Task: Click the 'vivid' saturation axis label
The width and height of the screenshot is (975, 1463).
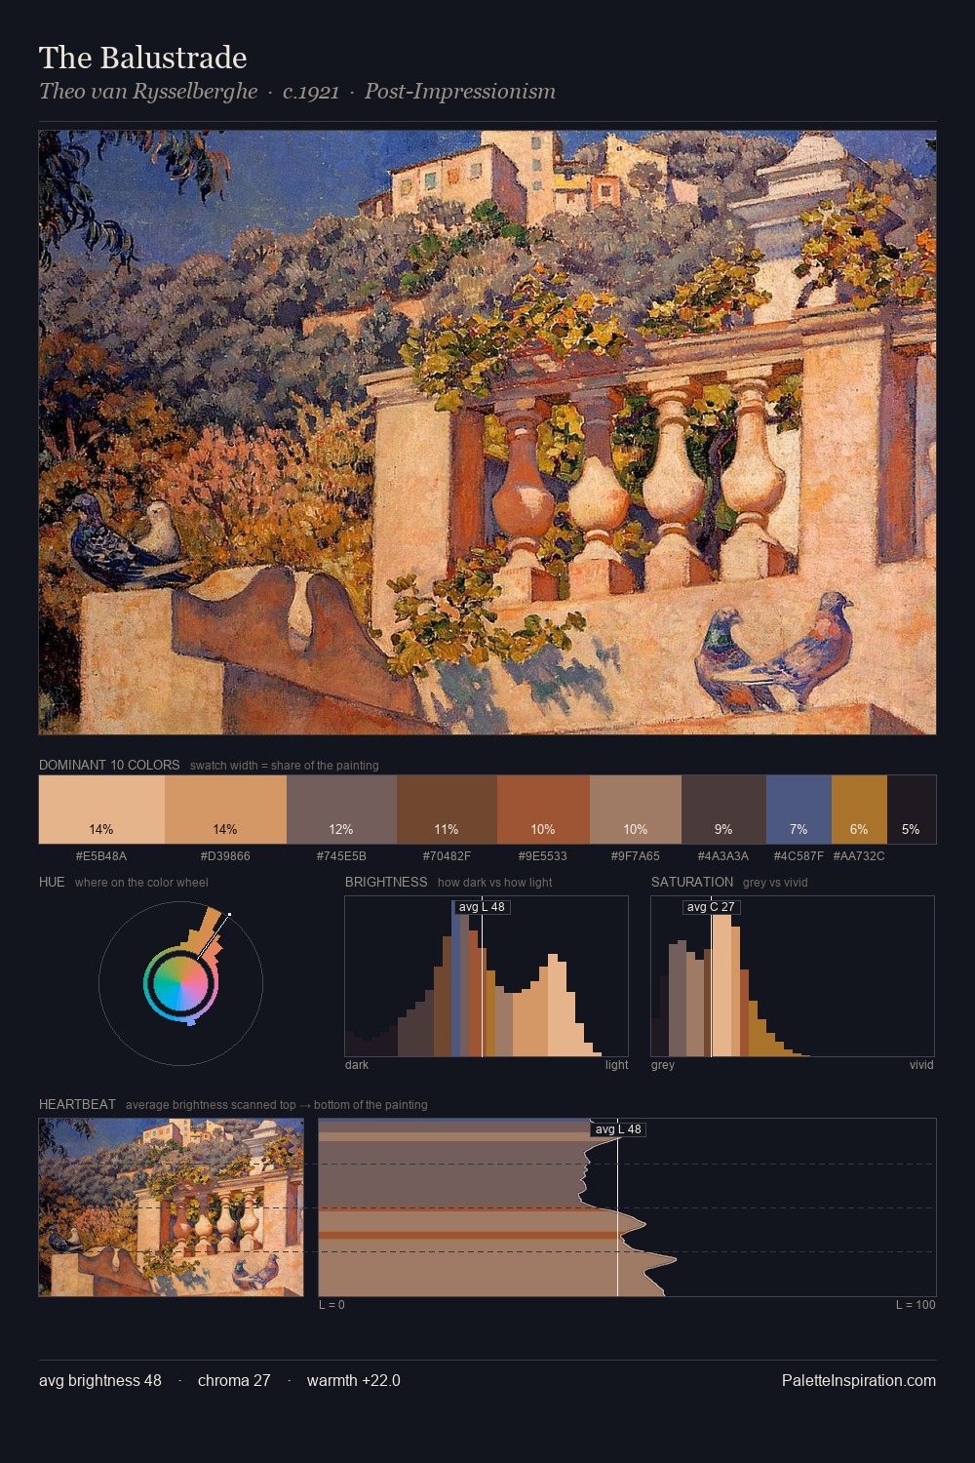Action: [x=921, y=1065]
